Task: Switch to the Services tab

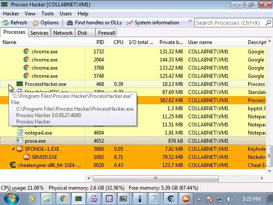Action: point(39,33)
